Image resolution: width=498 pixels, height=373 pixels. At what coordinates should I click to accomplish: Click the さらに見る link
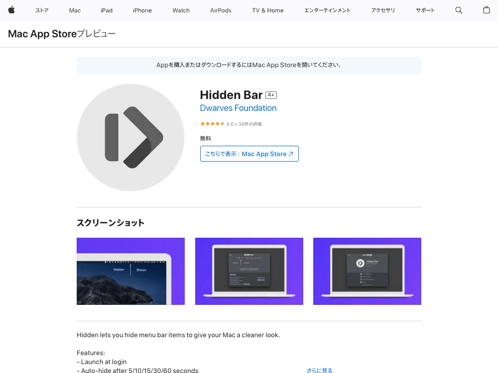coord(319,371)
